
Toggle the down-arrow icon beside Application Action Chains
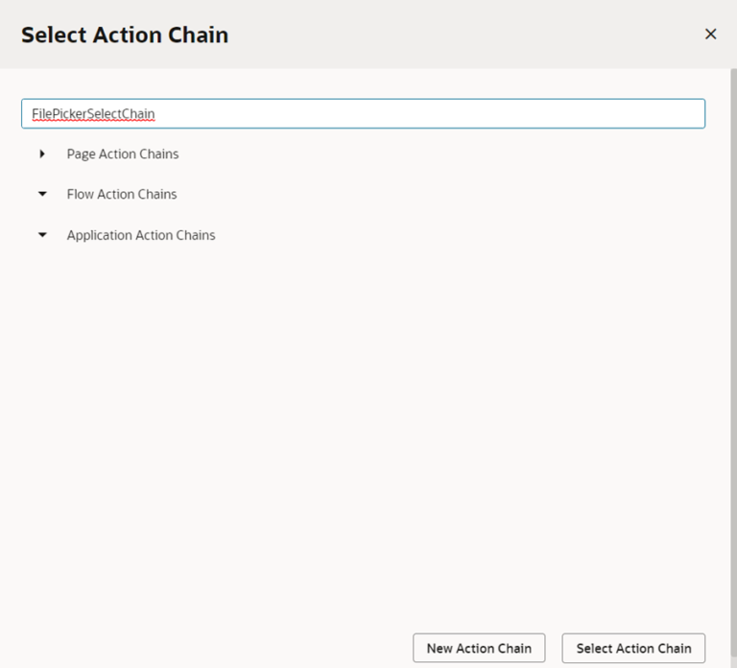42,235
